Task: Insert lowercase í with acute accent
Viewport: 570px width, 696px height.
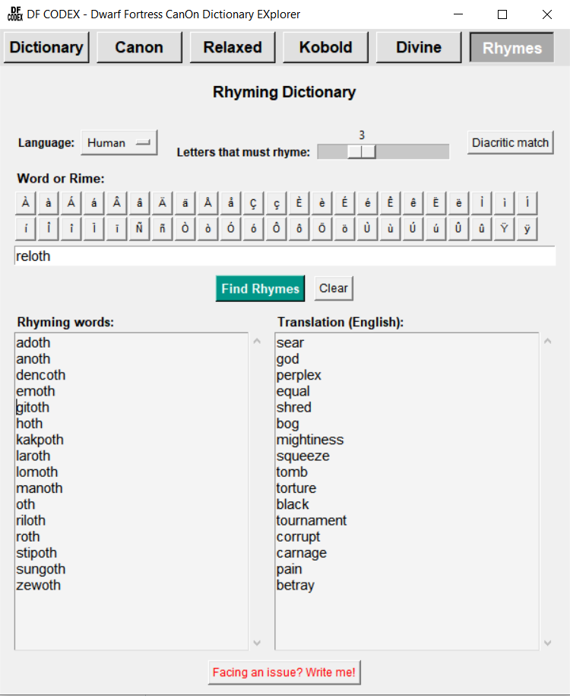Action: click(26, 229)
